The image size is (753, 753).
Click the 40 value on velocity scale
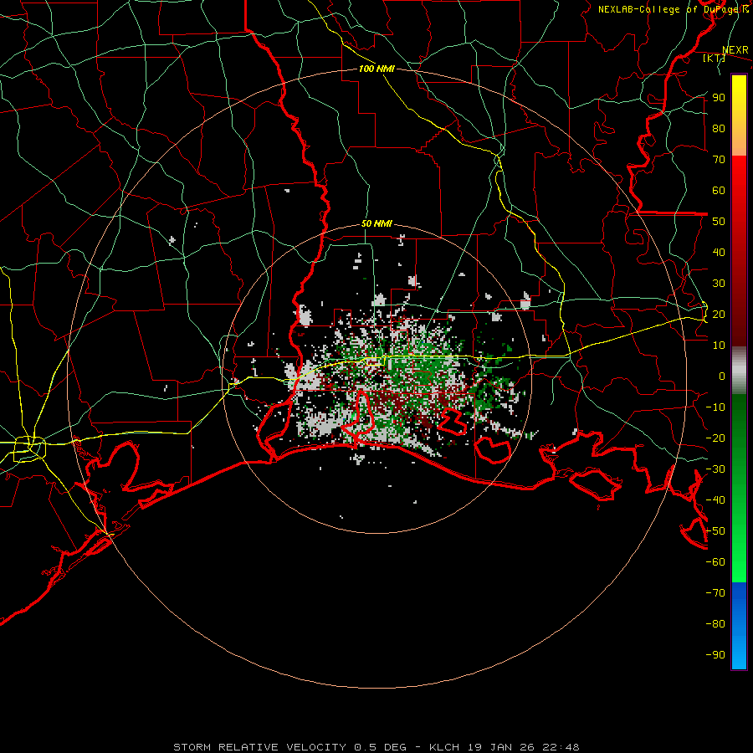tap(719, 252)
